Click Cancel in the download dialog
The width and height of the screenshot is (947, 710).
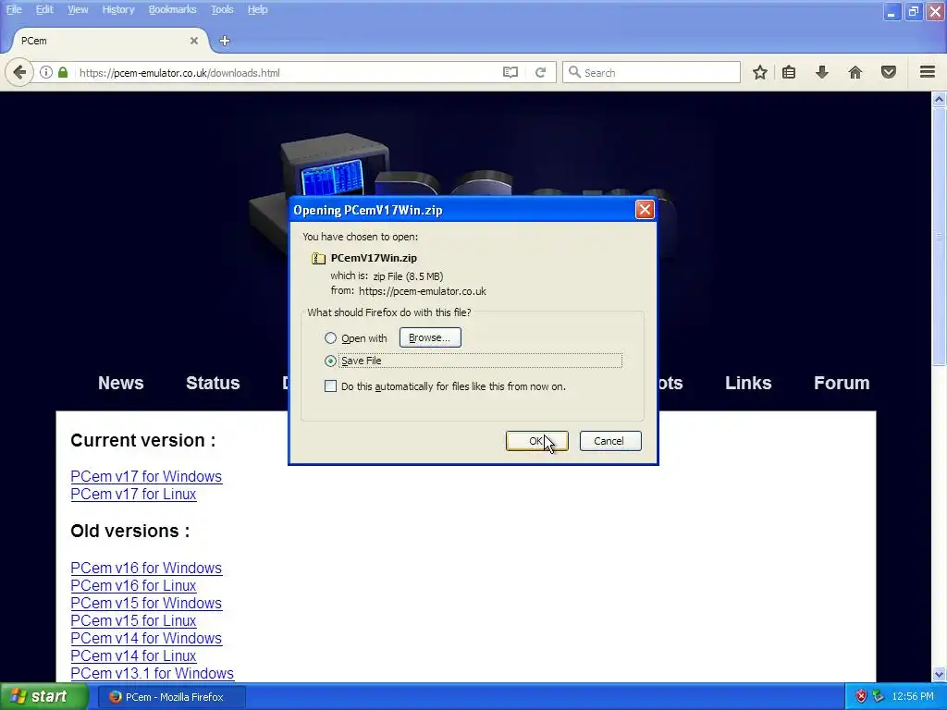click(610, 441)
